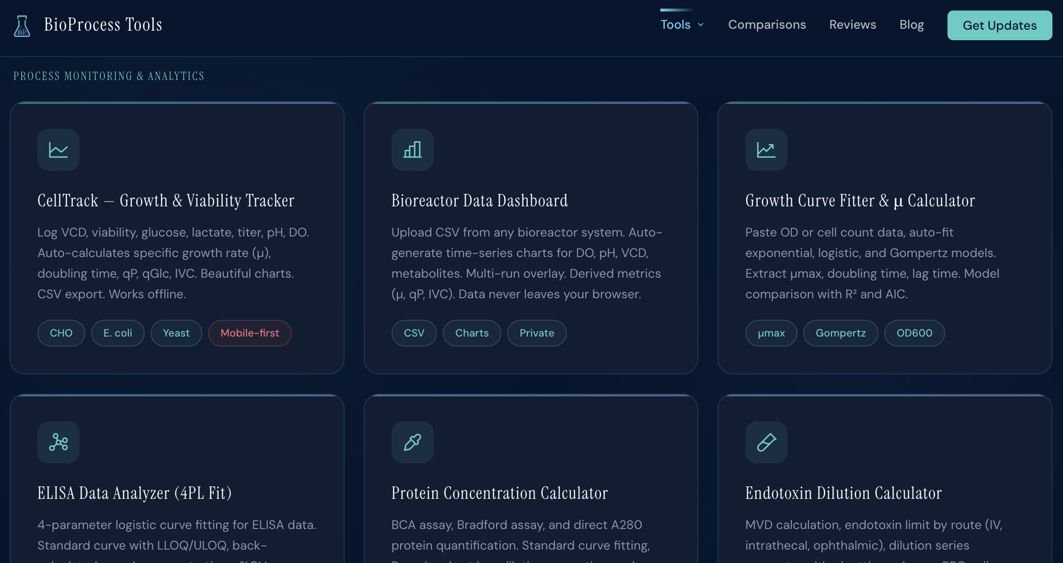Select the OD600 tag

coord(914,333)
